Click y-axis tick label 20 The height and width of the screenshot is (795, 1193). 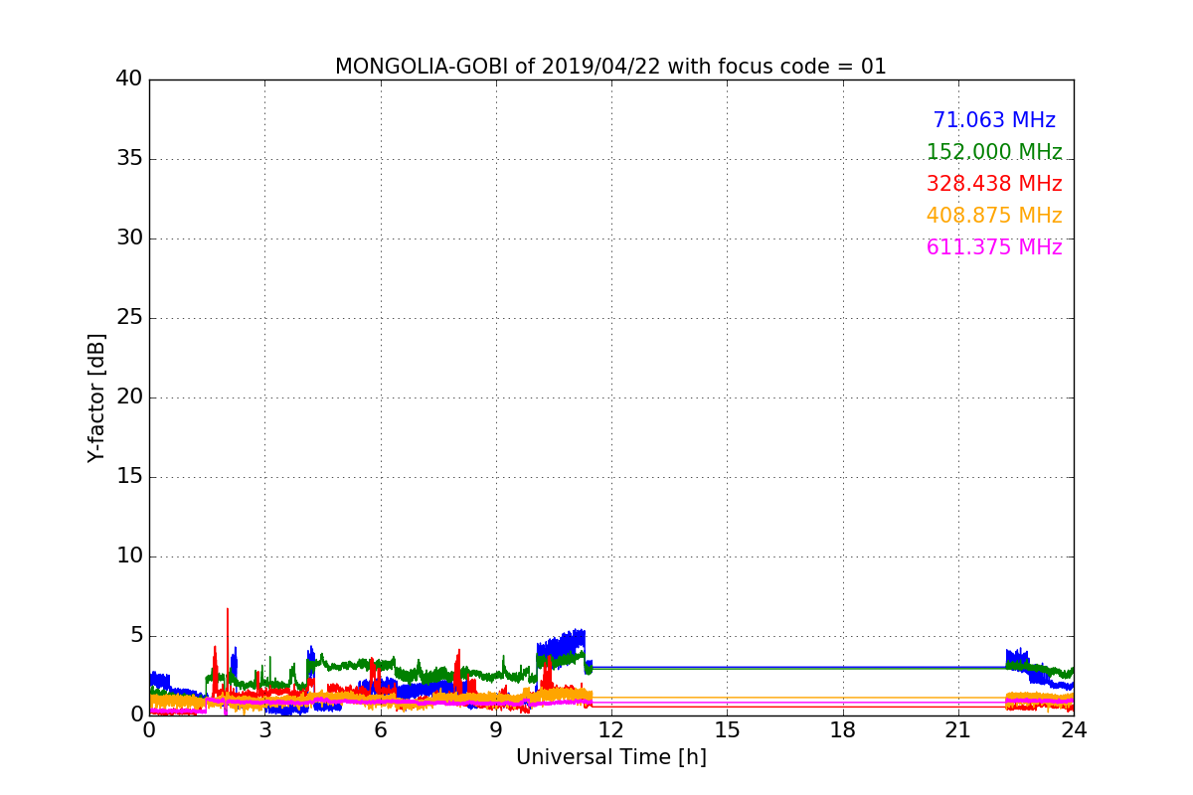tap(129, 397)
